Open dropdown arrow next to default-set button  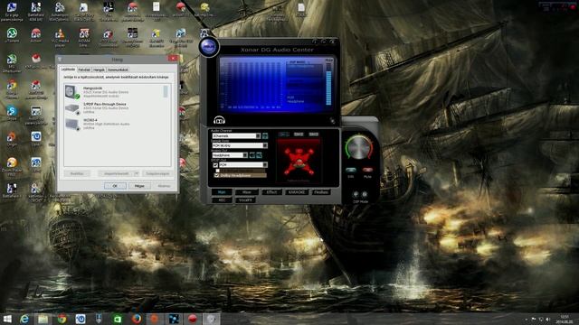tap(137, 173)
